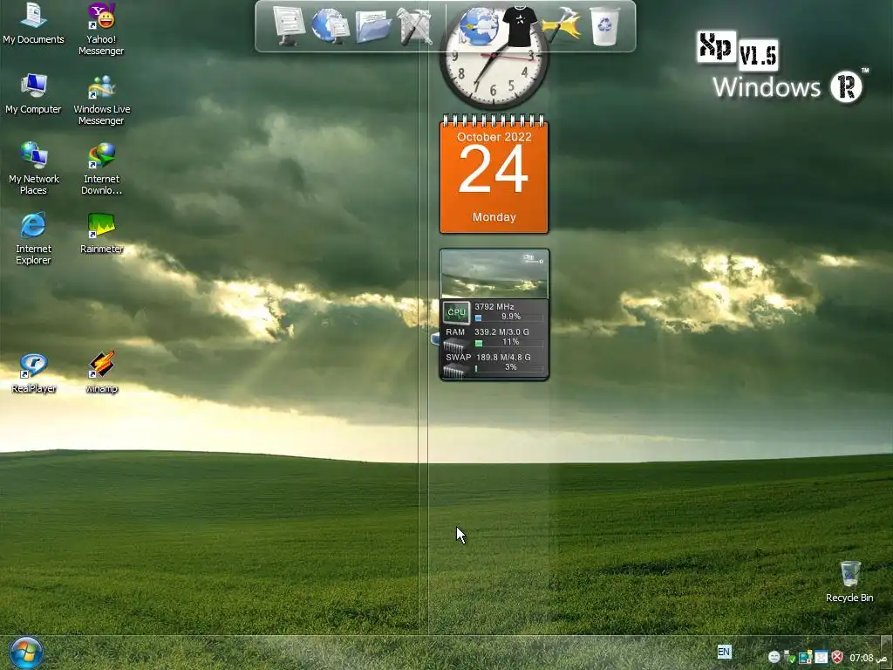Click the hourglass window tray icon

(821, 658)
